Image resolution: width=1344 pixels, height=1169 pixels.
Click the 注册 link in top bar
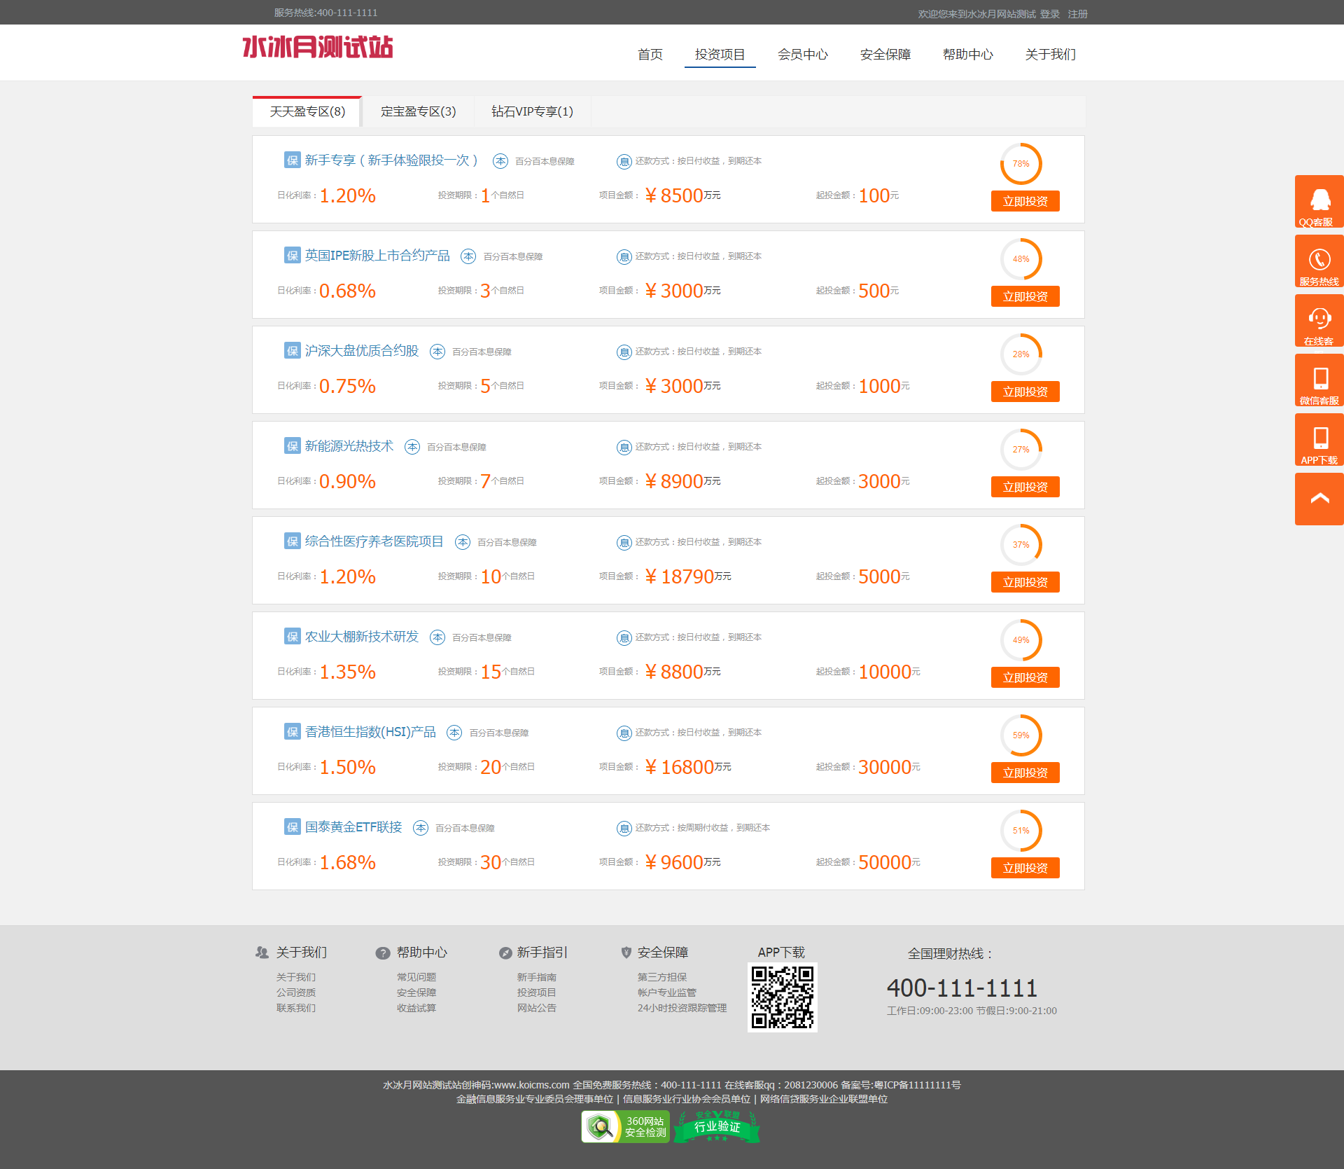(x=1077, y=14)
